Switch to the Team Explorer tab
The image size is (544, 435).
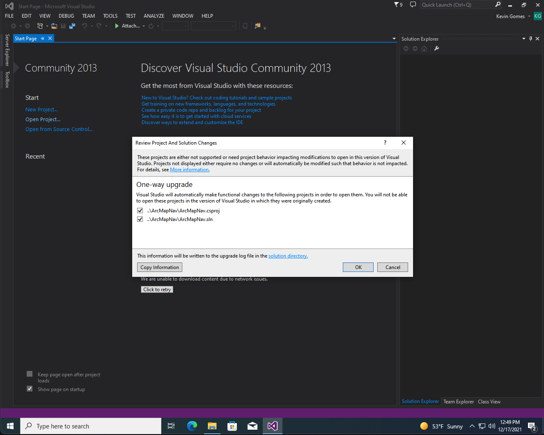point(459,402)
